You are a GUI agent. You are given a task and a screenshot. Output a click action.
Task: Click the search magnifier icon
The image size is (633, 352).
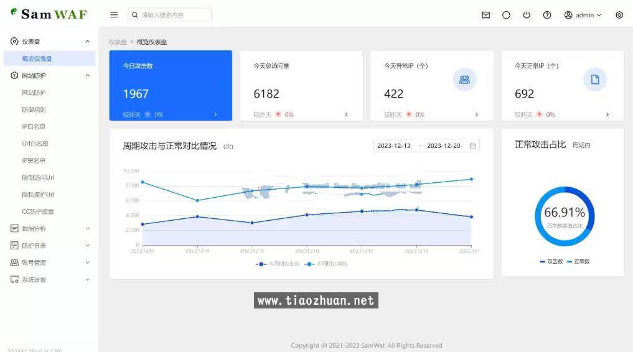(x=135, y=15)
